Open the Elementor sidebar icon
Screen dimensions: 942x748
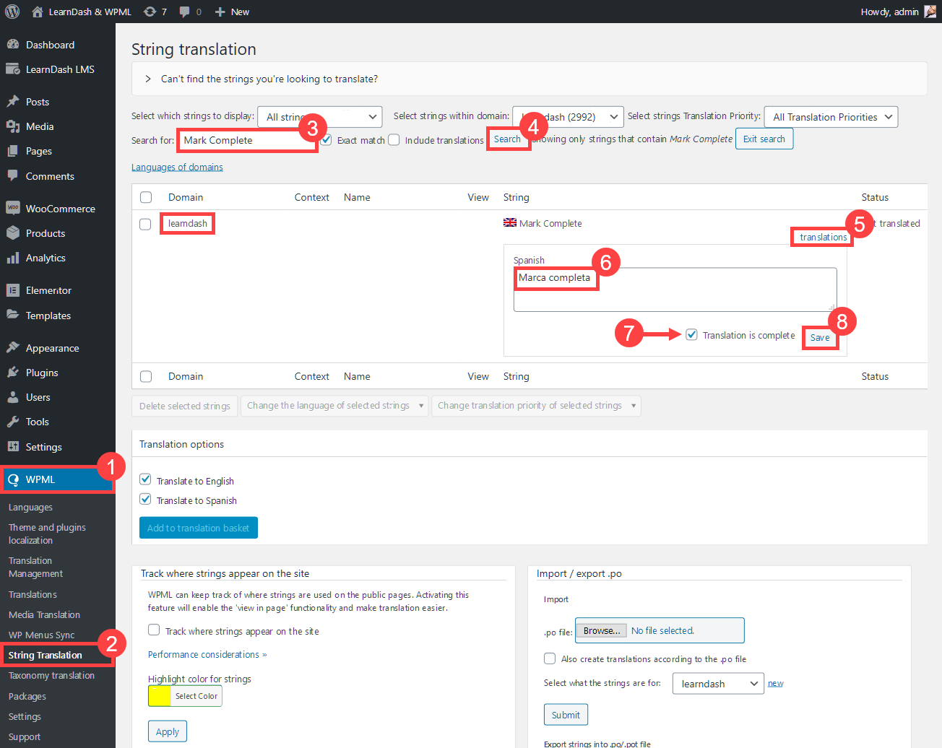[x=13, y=290]
